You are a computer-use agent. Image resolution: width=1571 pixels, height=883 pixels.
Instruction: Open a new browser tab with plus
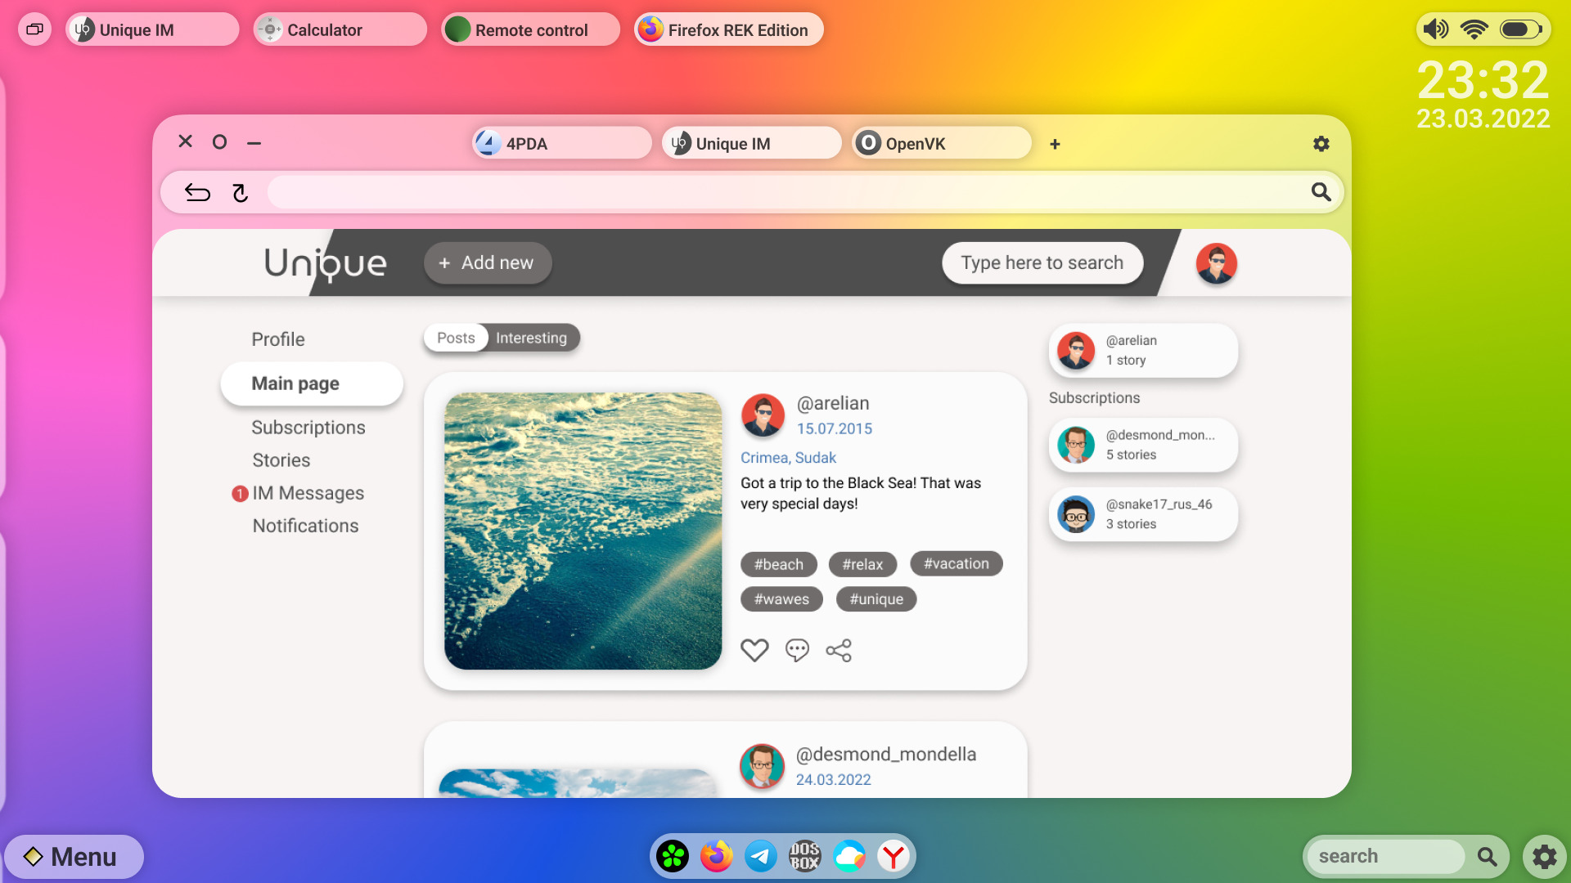pos(1055,144)
